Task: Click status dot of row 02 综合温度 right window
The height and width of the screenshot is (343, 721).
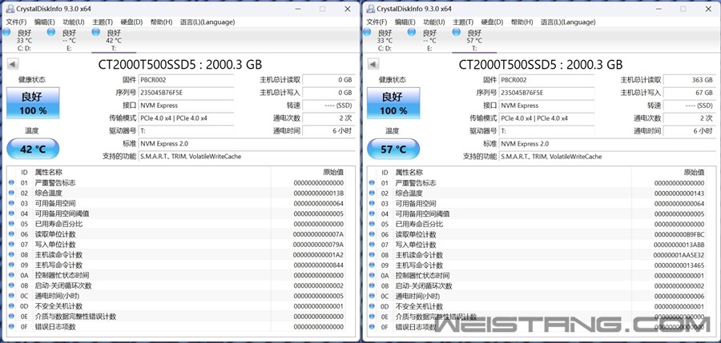Action: tap(372, 193)
